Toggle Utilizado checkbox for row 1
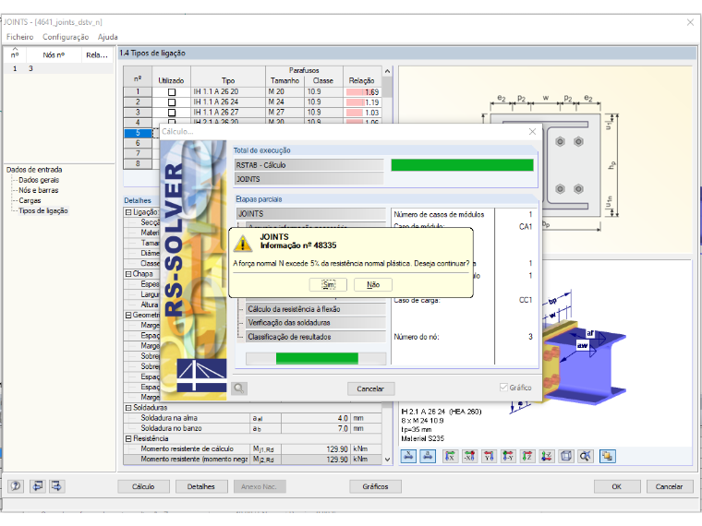This screenshot has height=526, width=702. [172, 92]
